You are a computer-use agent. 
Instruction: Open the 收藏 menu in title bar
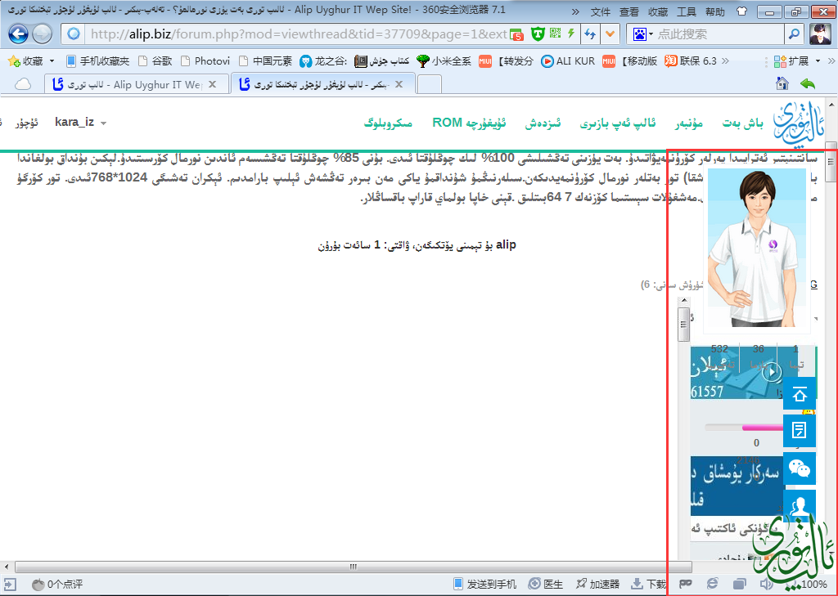coord(658,11)
